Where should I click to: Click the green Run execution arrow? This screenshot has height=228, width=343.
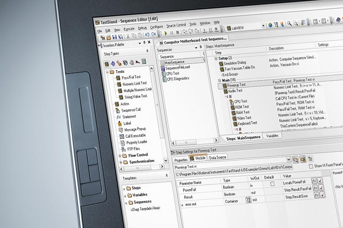166,32
